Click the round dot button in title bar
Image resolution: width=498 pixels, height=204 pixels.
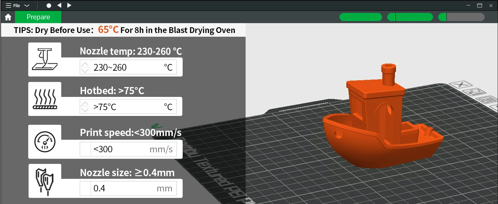[49, 5]
